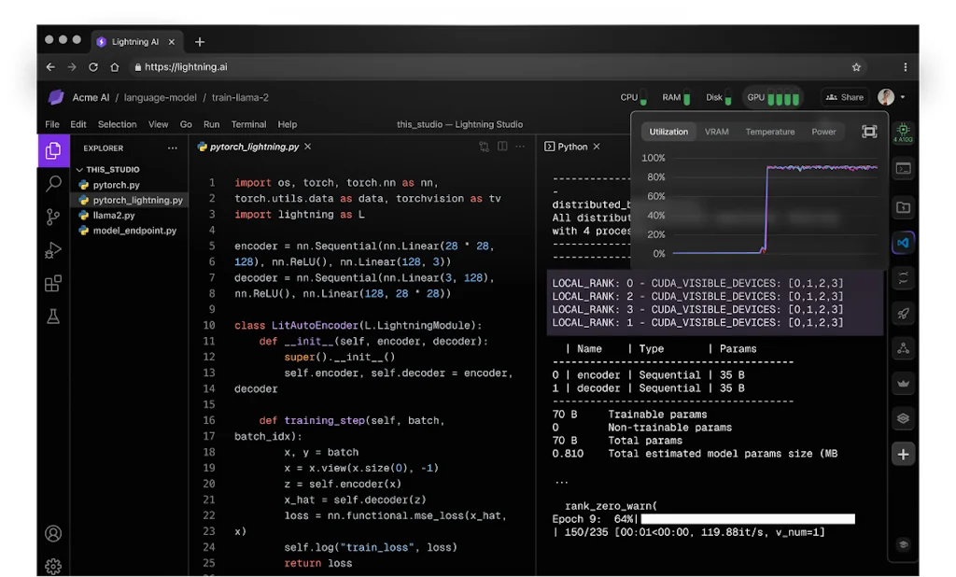
Task: Open the Accounts icon in activity bar
Action: (53, 534)
